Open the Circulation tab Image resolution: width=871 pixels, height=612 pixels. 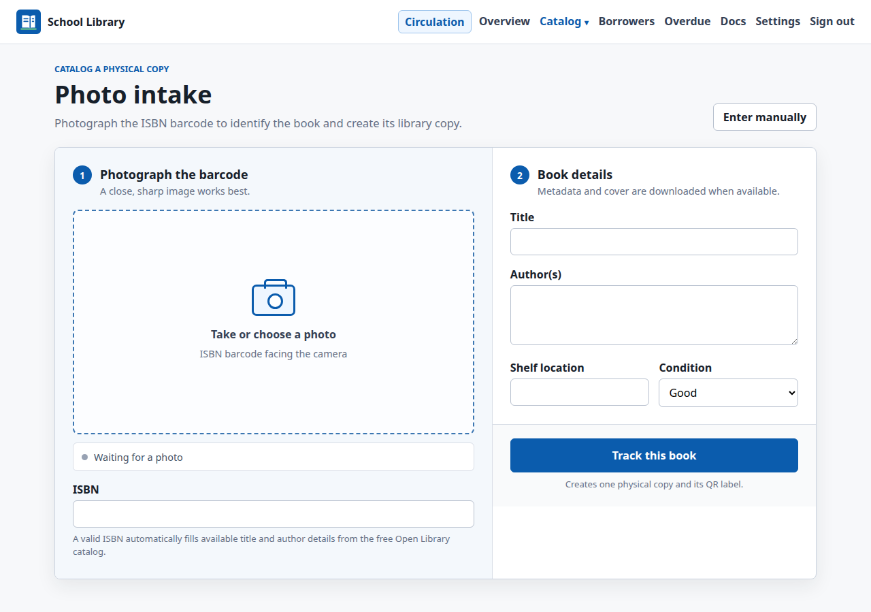[x=435, y=22]
